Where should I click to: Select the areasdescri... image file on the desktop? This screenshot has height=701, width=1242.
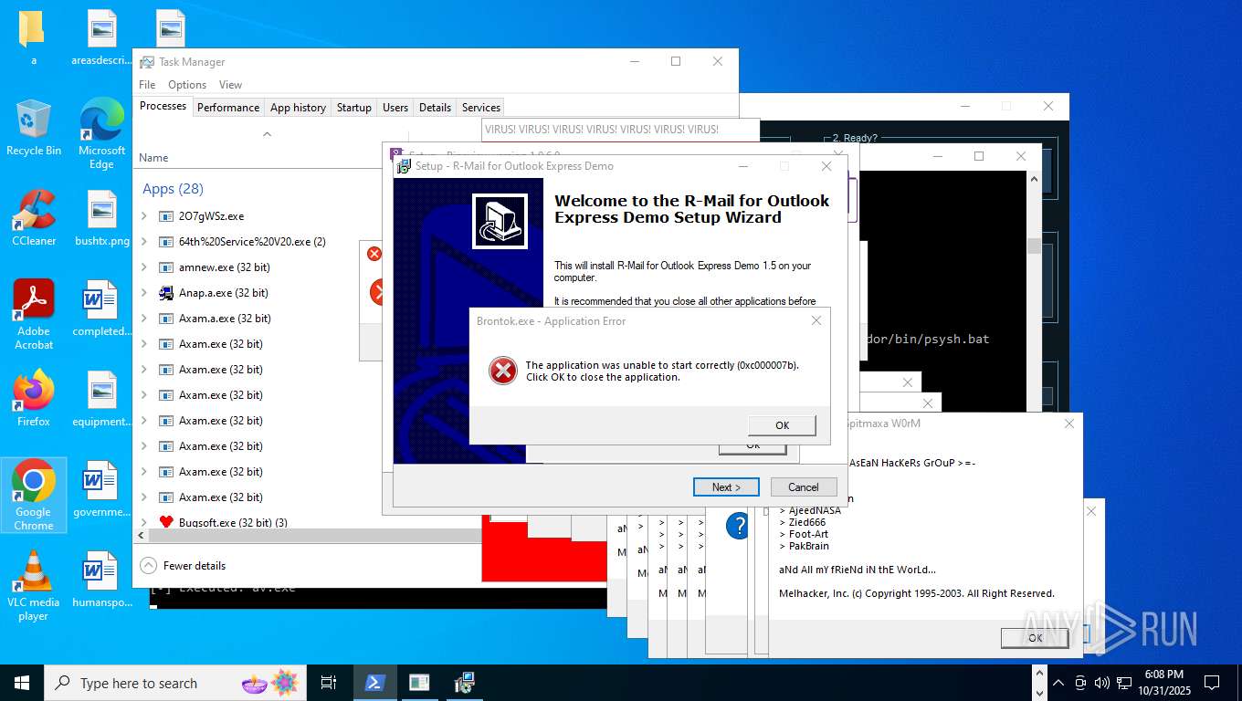(x=101, y=37)
